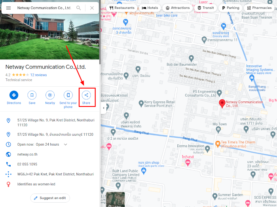Open Nearby search icon
Screen dimensions: 277x207
pyautogui.click(x=50, y=95)
